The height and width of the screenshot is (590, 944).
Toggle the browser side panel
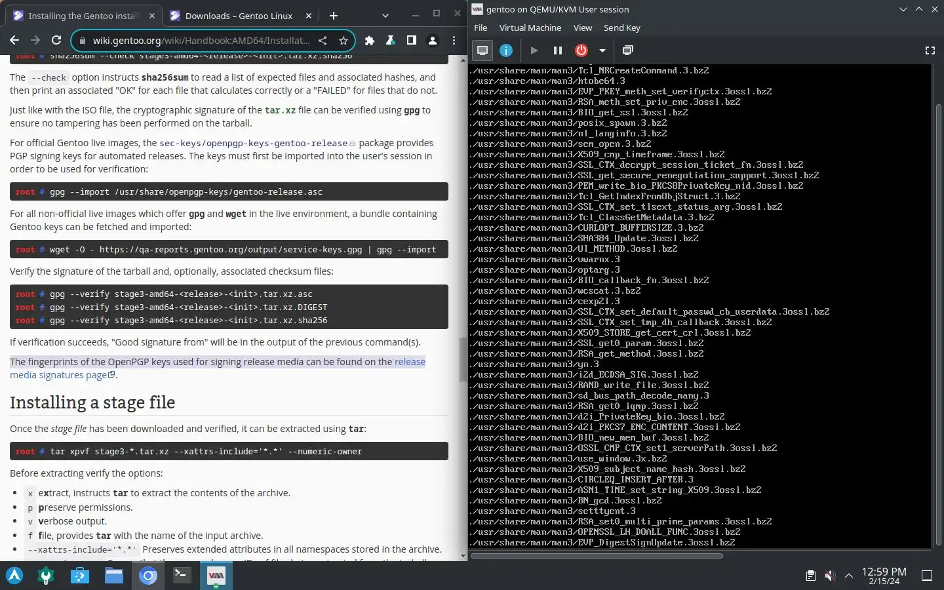click(x=412, y=41)
